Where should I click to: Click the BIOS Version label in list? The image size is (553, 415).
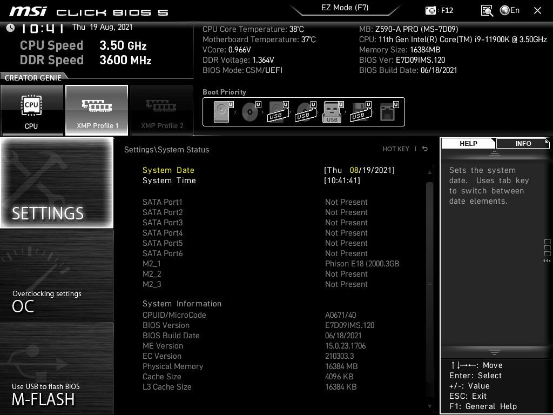click(x=166, y=325)
